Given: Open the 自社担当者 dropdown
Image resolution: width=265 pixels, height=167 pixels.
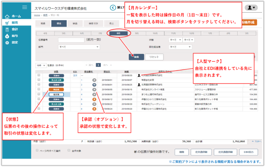Looking at the screenshot, I should coord(180,47).
